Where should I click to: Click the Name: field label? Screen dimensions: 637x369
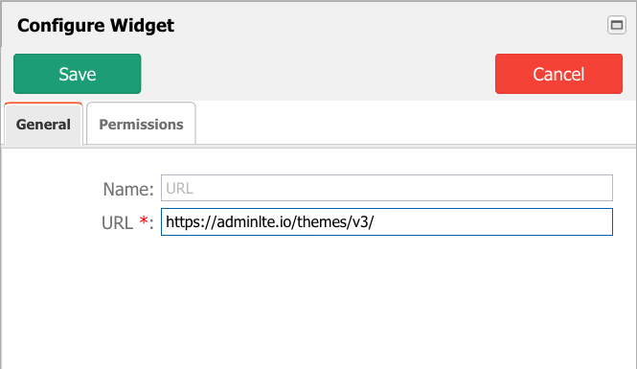pyautogui.click(x=128, y=189)
